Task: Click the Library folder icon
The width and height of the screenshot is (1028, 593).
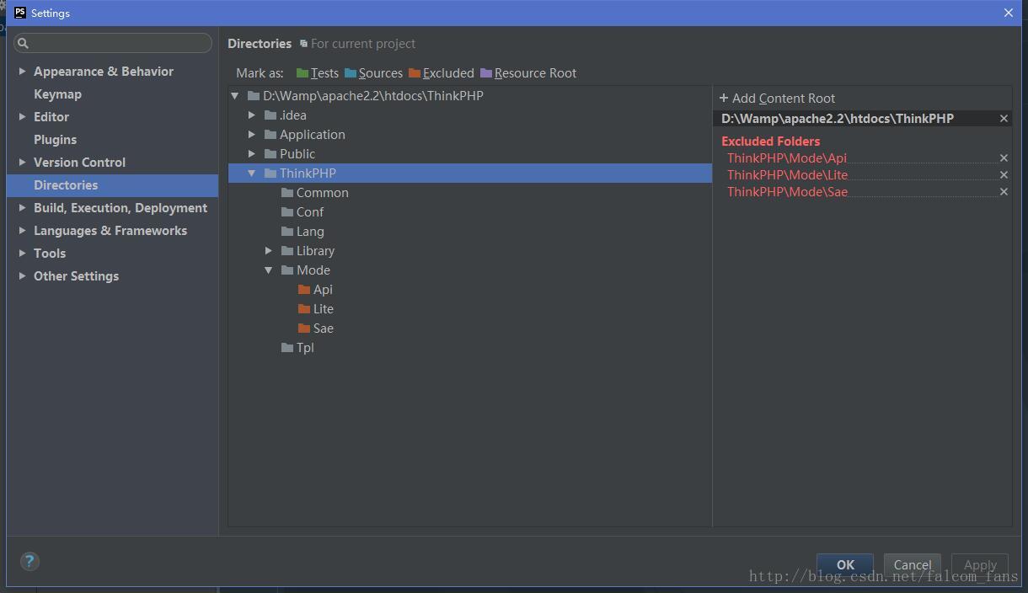Action: click(x=287, y=250)
